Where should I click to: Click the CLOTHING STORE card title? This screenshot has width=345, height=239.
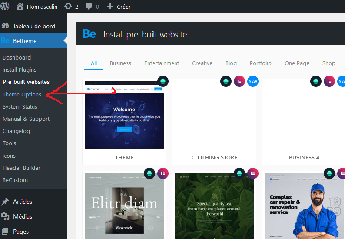[214, 158]
